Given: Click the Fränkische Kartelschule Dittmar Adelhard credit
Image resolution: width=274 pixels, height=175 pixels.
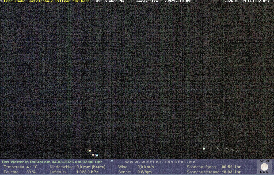Looking at the screenshot, I should 47,1.
